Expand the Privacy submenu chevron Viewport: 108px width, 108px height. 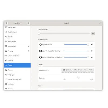pos(28,51)
